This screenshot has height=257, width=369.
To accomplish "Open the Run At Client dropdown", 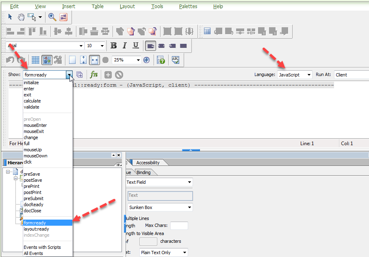I will (x=352, y=75).
